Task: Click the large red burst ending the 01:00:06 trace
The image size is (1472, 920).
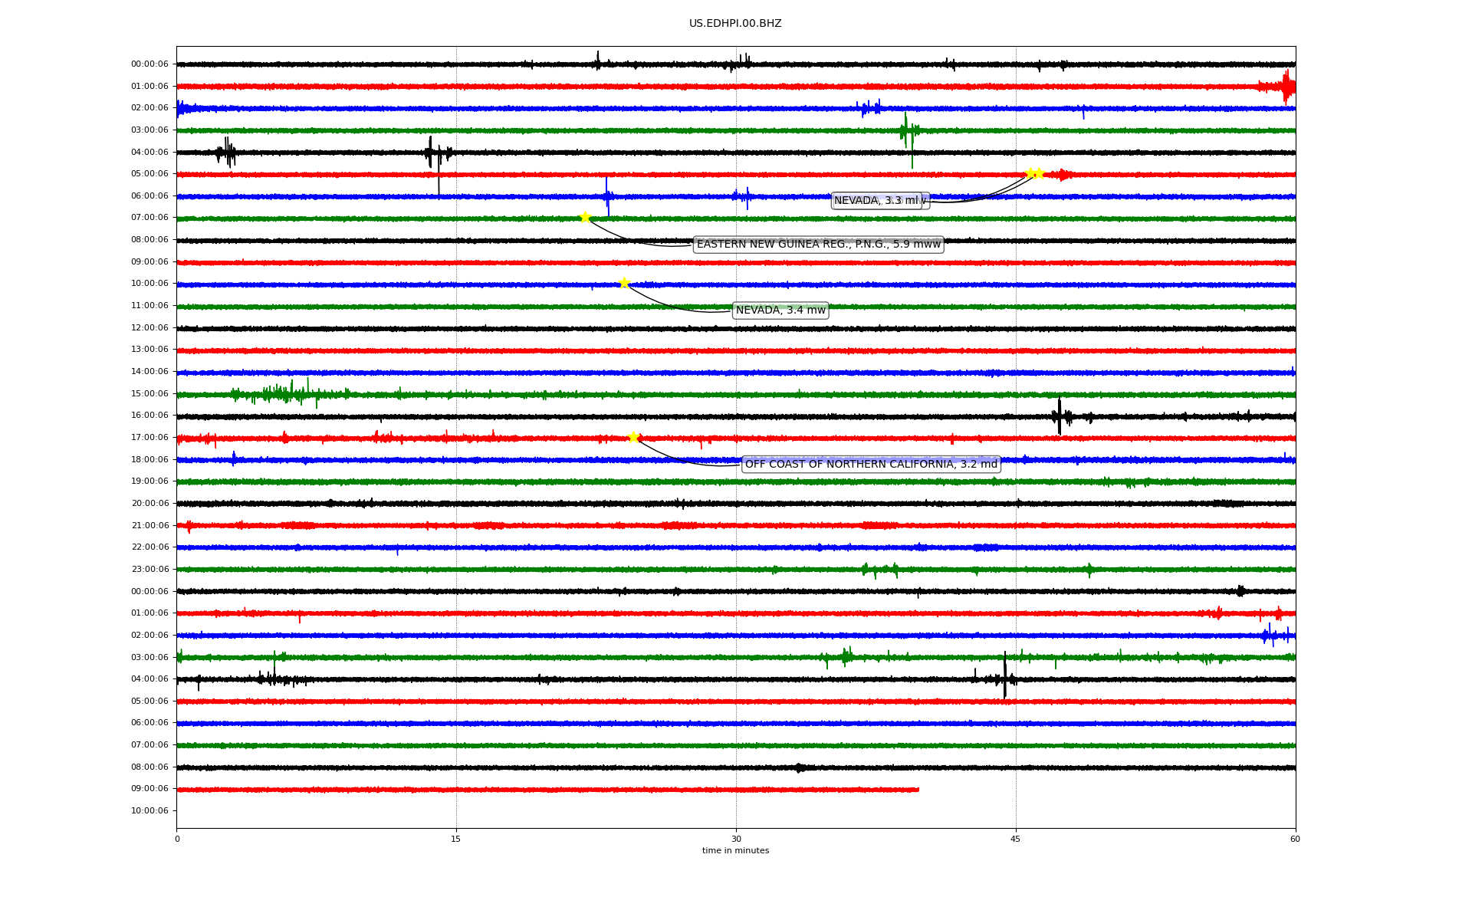Action: point(1286,87)
